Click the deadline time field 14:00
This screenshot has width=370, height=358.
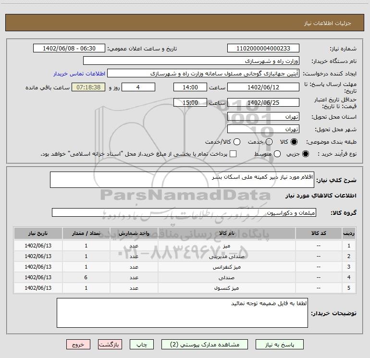pyautogui.click(x=190, y=87)
